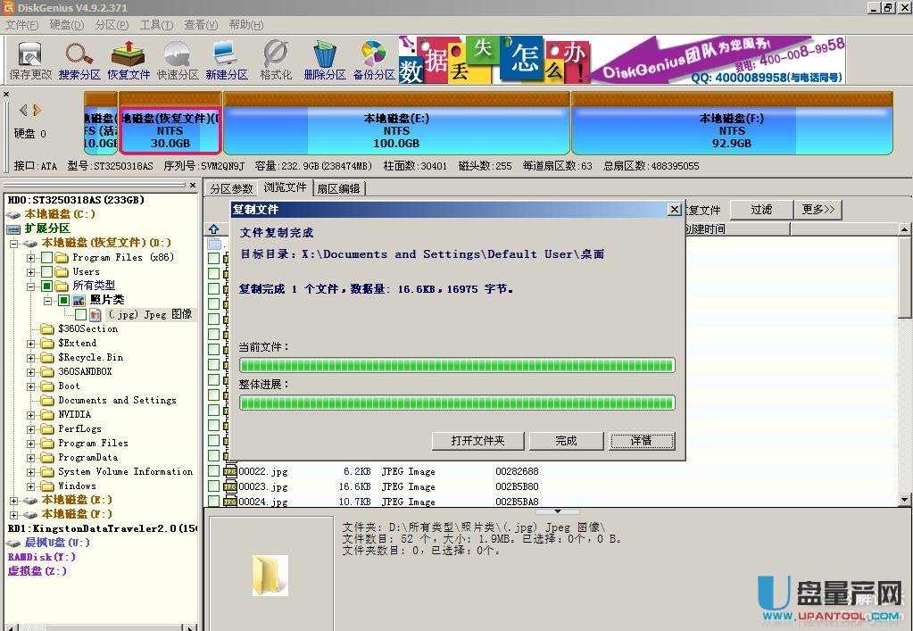Click the 删除分区 delete partition icon

coord(325,59)
